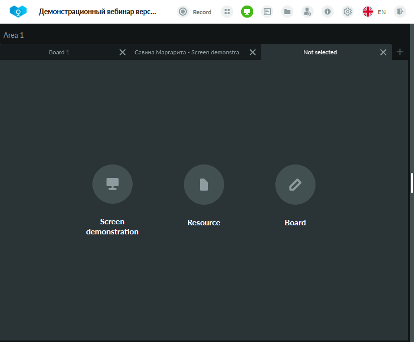The height and width of the screenshot is (342, 414).
Task: Open the EN language selector
Action: pyautogui.click(x=382, y=12)
